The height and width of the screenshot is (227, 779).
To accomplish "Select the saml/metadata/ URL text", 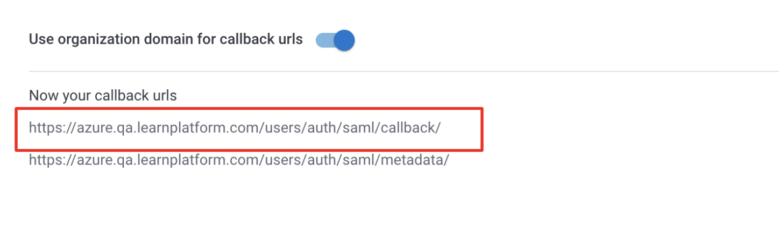I will pyautogui.click(x=239, y=160).
